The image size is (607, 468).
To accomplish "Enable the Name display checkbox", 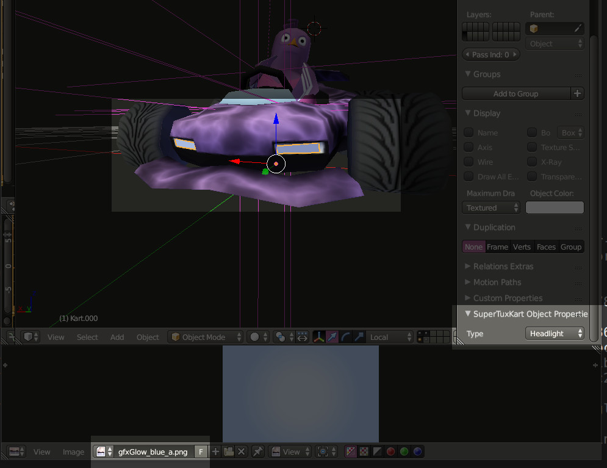I will (x=469, y=132).
